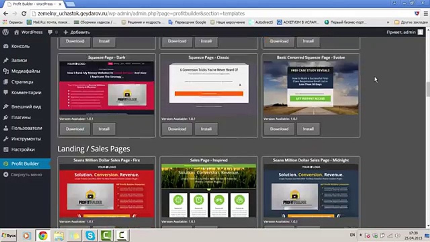The width and height of the screenshot is (430, 242).
Task: Reload the page with the refresh icon
Action: 24,13
